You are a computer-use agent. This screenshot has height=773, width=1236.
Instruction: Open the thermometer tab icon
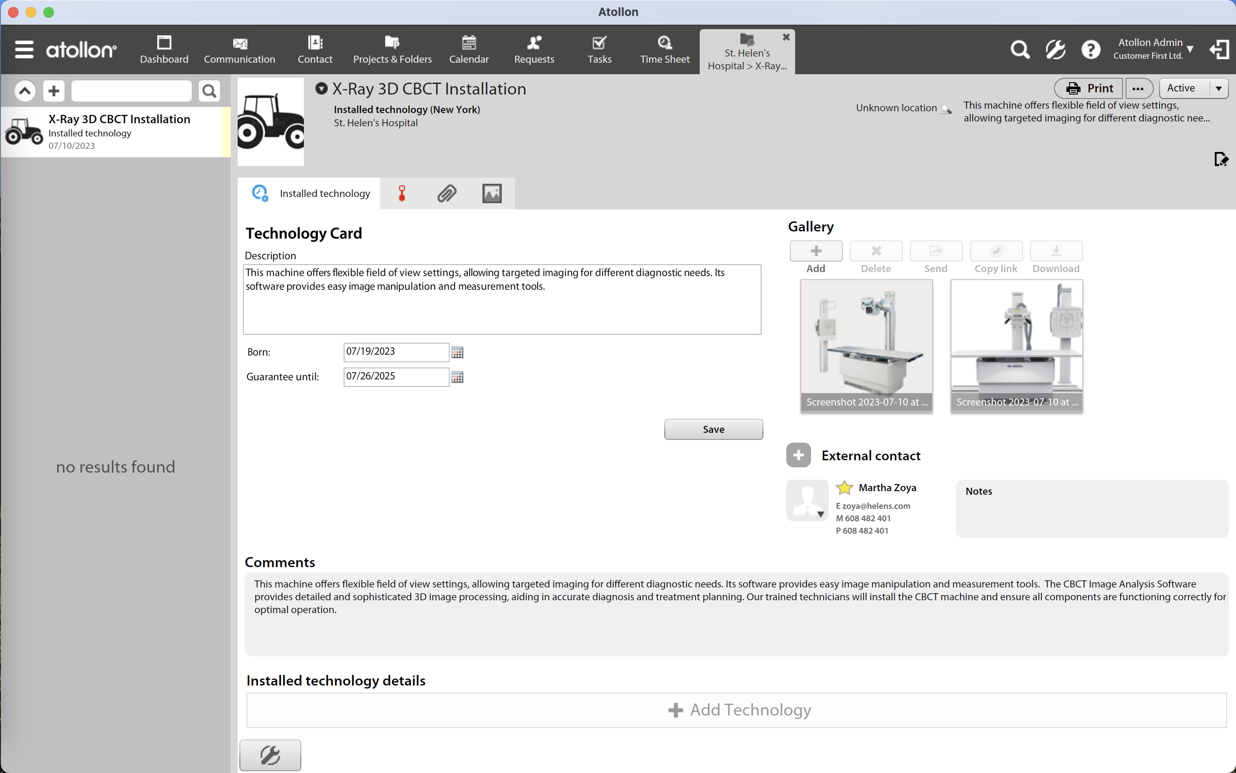click(402, 194)
